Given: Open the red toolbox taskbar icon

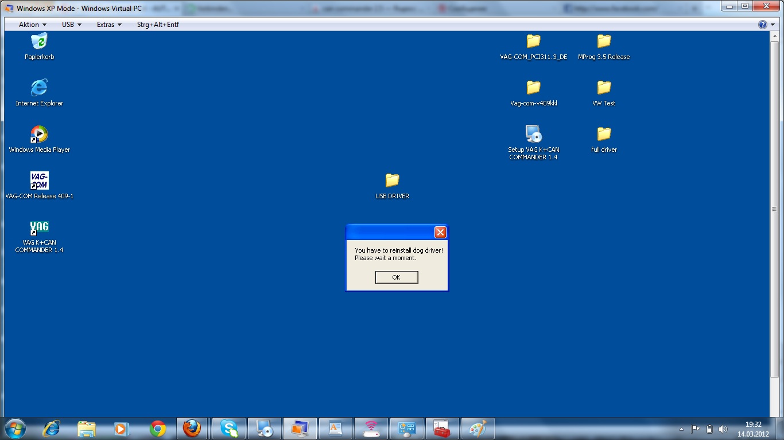Looking at the screenshot, I should tap(442, 429).
